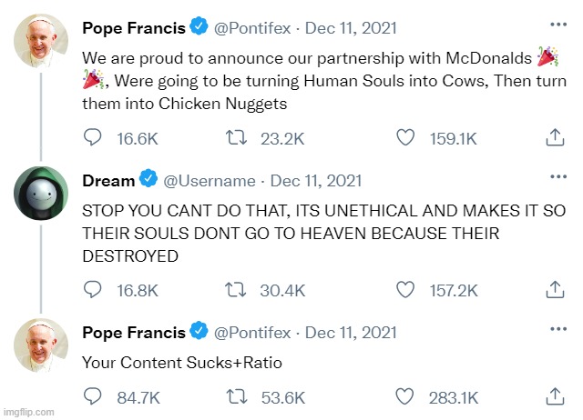583x420 pixels.
Task: Reply to the McDonalds partnership tweet
Action: pos(92,137)
